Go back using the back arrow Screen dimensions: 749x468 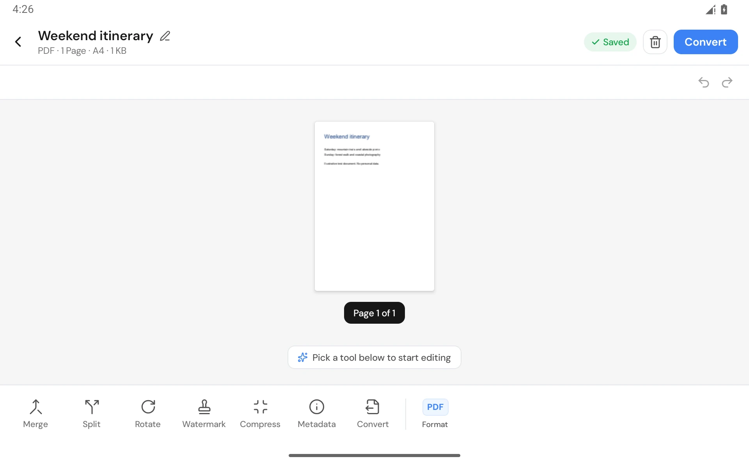(18, 42)
